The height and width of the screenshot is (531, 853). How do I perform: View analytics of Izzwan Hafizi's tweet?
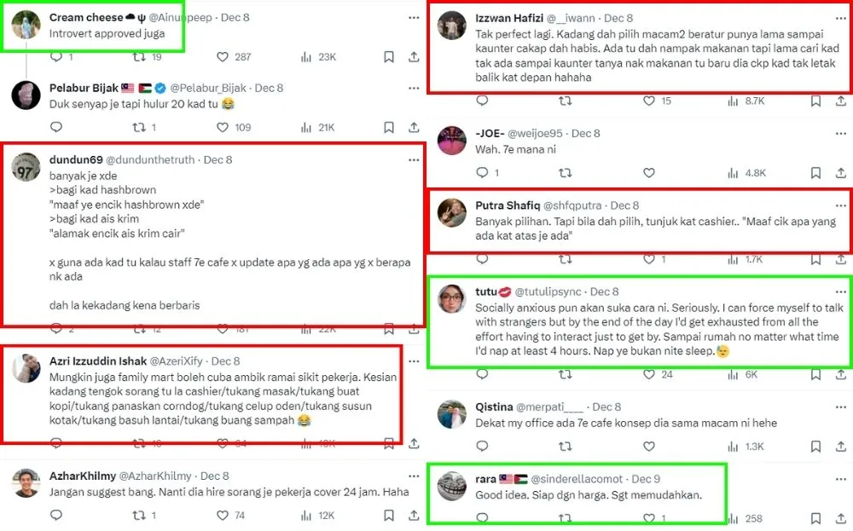tap(730, 101)
